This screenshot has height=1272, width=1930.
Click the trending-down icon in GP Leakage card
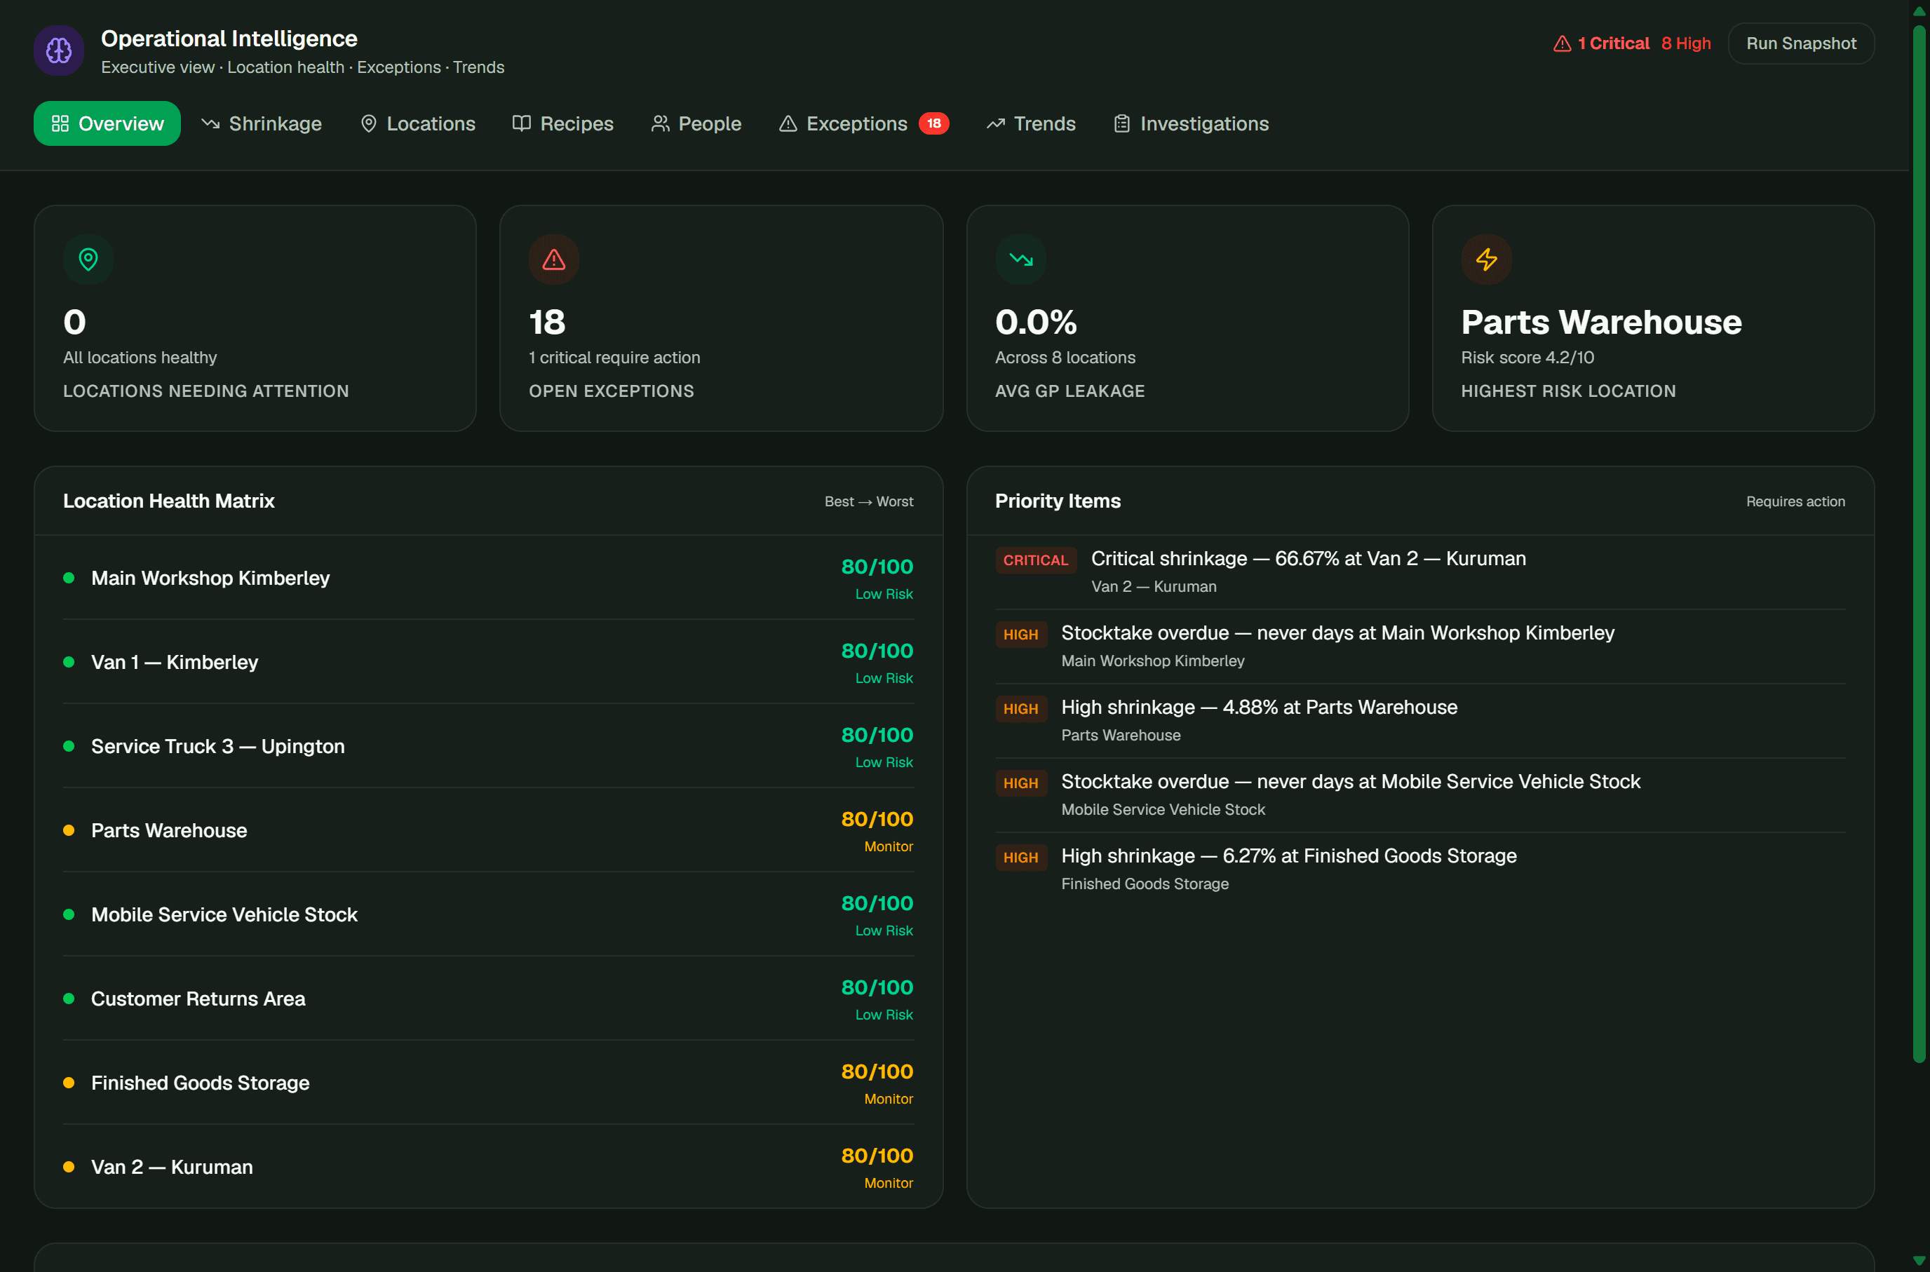(x=1020, y=259)
